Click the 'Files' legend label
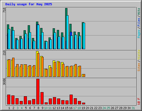The height and width of the screenshot is (111, 142). tap(139, 22)
